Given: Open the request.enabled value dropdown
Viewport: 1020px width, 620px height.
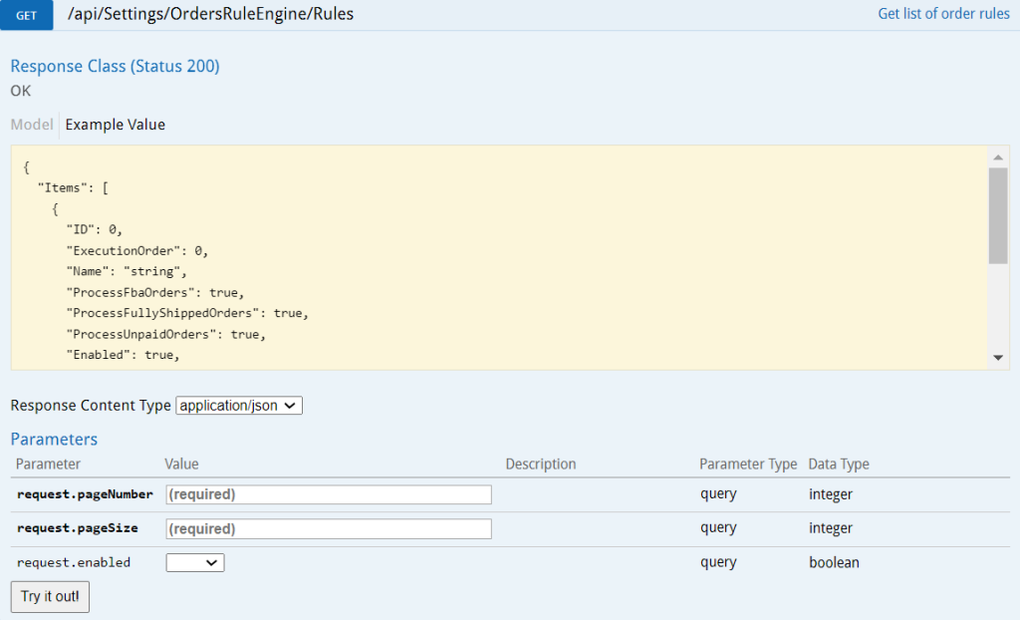Looking at the screenshot, I should pyautogui.click(x=194, y=561).
